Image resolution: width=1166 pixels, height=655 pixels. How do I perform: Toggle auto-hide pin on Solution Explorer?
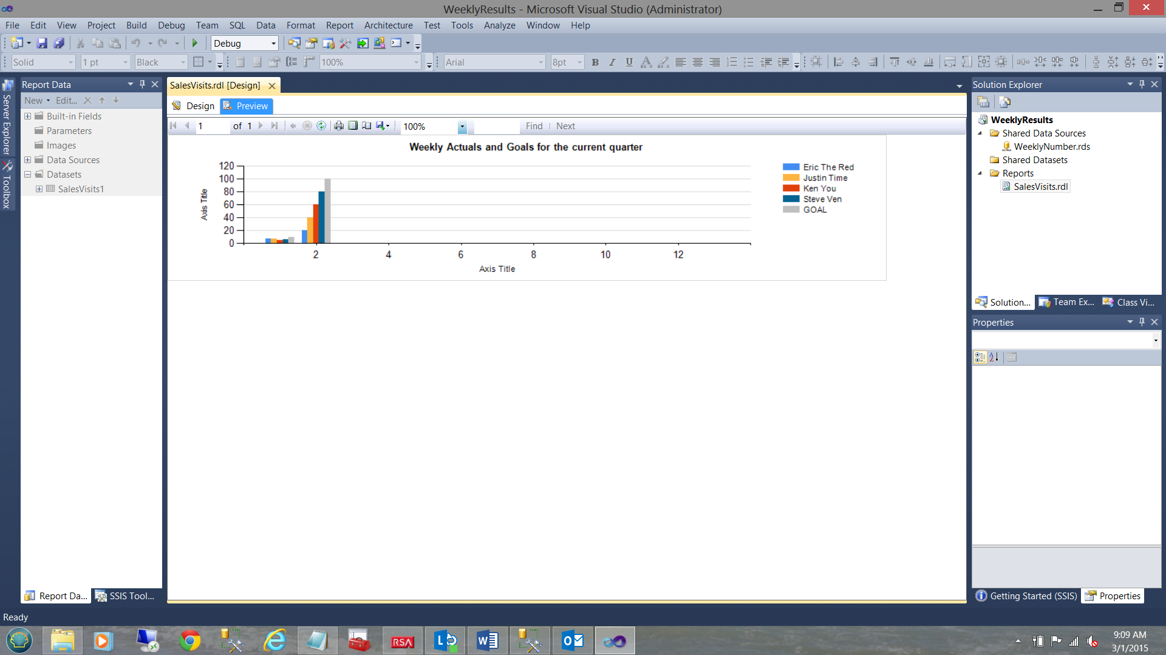click(x=1142, y=84)
